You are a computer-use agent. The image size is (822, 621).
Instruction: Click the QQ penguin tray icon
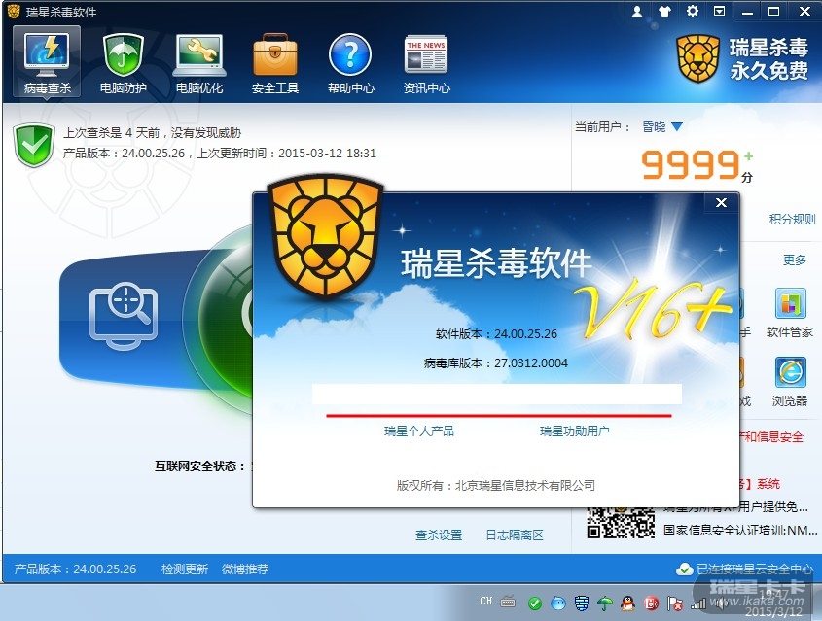(x=627, y=604)
